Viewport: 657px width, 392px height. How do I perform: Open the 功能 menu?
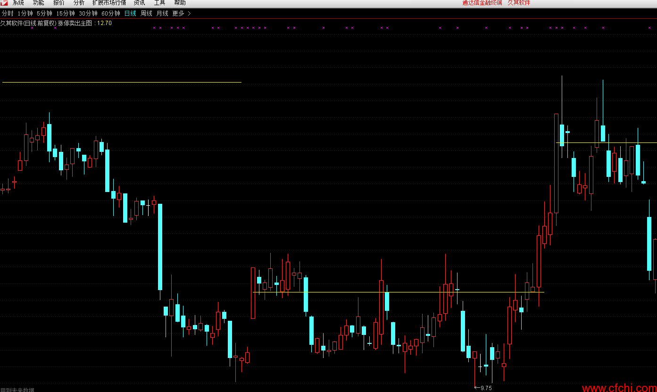click(38, 3)
